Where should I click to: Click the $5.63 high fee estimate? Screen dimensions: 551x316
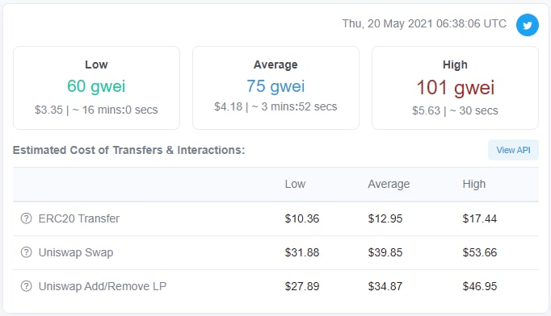426,110
